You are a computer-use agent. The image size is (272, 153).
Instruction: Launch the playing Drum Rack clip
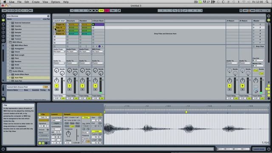click(93, 25)
